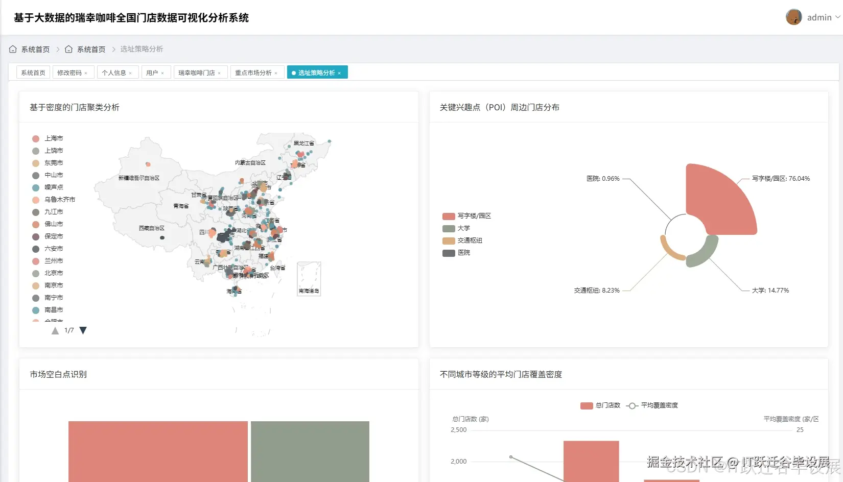Hide the 噪声点 legend series
Viewport: 843px width, 482px height.
point(48,187)
